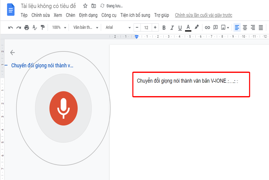Open the highlight color marker
The width and height of the screenshot is (269, 180).
click(197, 27)
